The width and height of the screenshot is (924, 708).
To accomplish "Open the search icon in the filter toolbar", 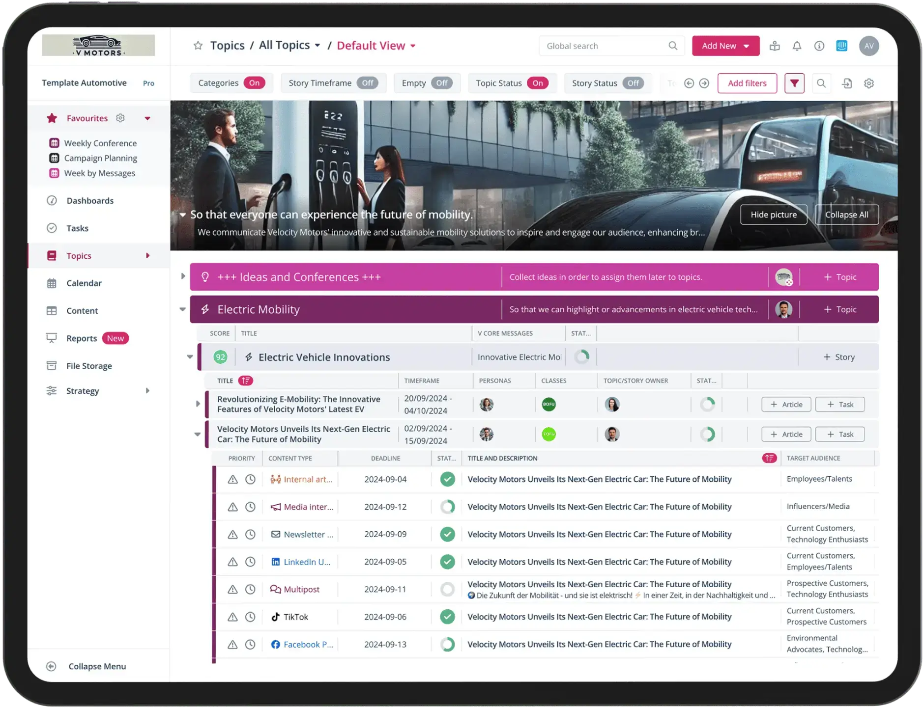I will coord(821,83).
